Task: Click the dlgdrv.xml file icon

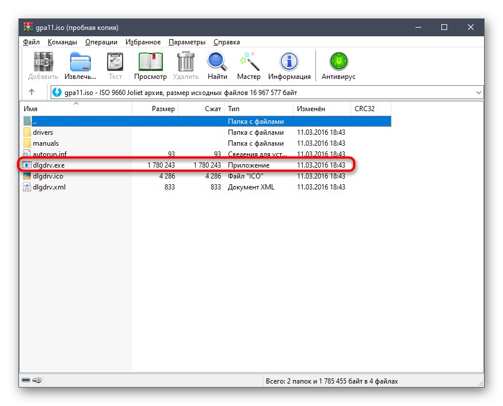Action: coord(27,187)
